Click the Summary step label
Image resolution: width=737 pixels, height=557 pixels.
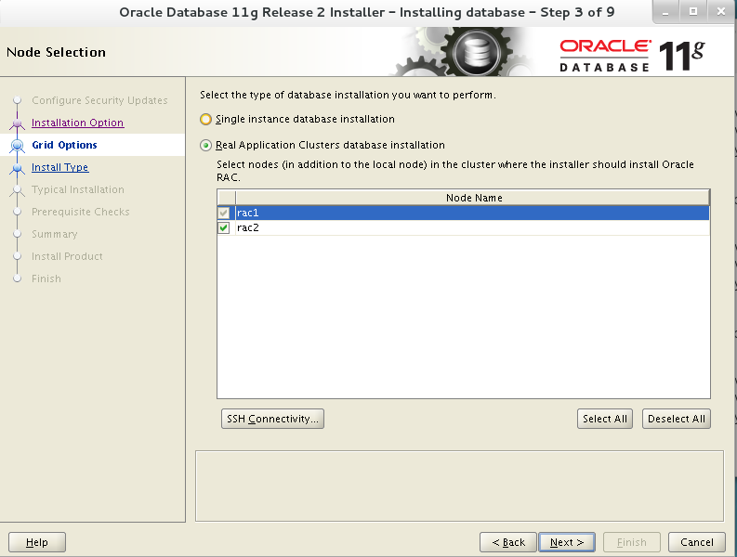55,234
